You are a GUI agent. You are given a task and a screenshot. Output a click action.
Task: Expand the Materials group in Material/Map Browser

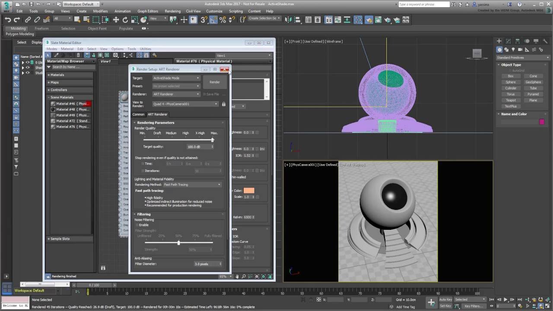pyautogui.click(x=70, y=75)
